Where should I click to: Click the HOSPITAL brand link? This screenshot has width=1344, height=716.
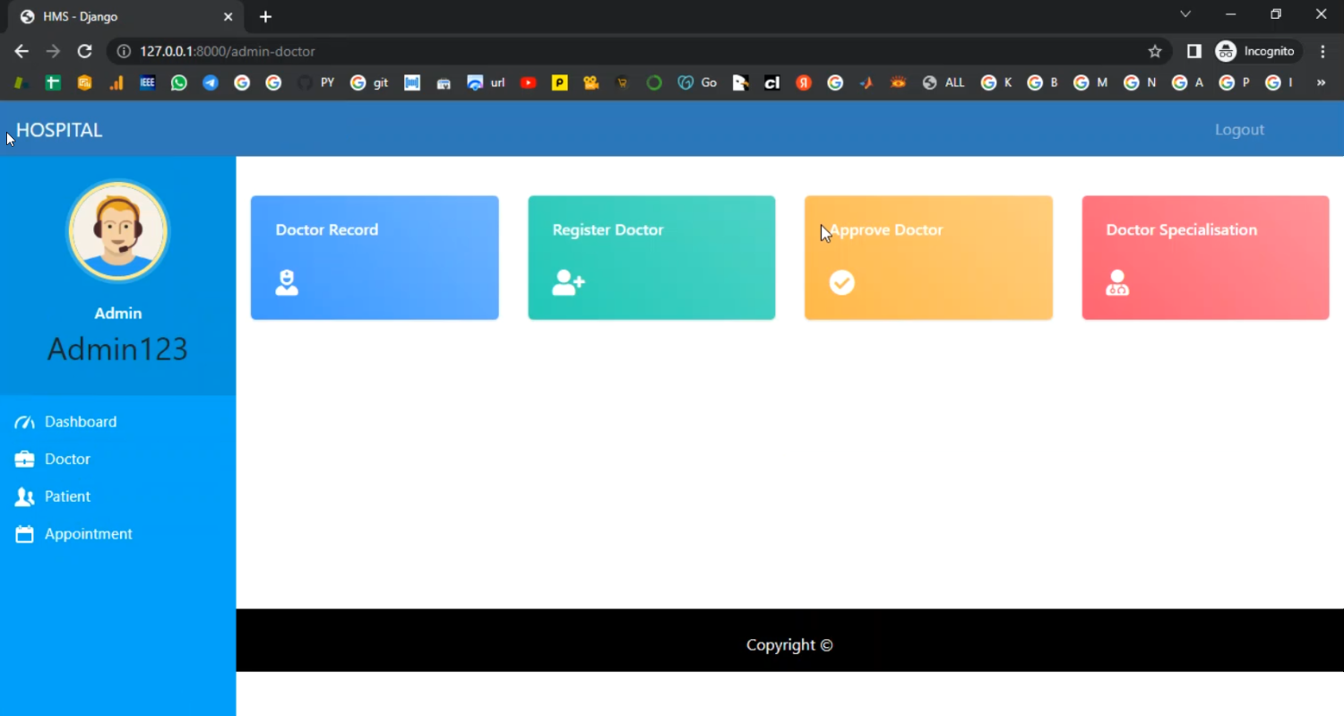[59, 130]
